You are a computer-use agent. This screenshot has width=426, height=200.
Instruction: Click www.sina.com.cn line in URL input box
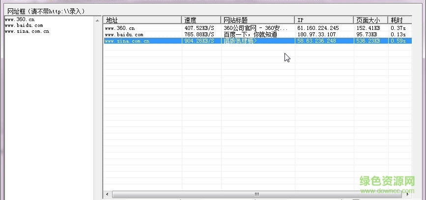[x=27, y=31]
